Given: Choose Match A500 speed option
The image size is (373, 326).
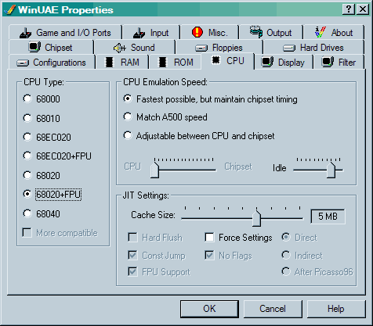Looking at the screenshot, I should point(128,116).
